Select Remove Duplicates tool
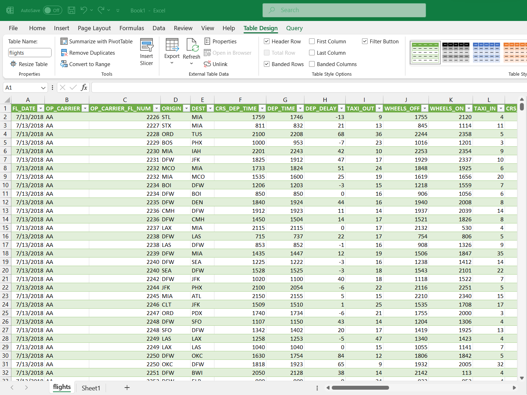527x395 pixels. 88,53
